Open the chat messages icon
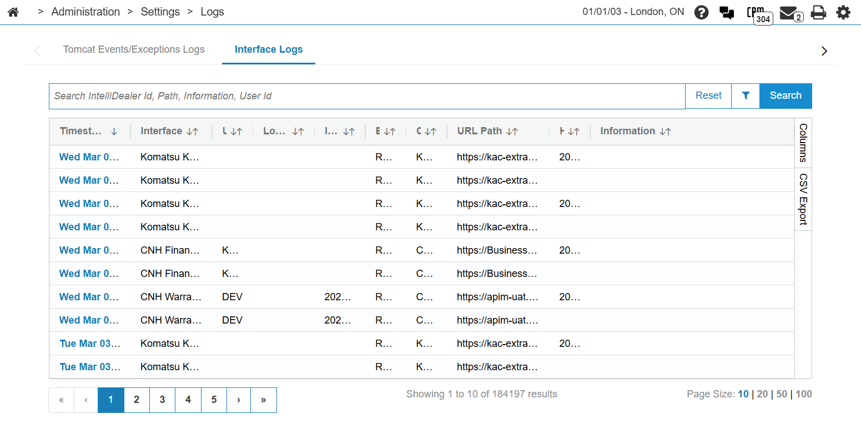The width and height of the screenshot is (861, 434). 727,13
